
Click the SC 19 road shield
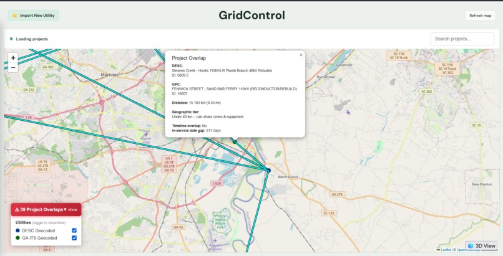(x=476, y=125)
